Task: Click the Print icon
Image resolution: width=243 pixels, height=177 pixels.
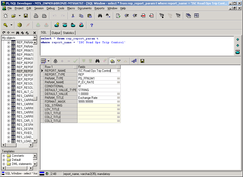Action: [36, 16]
